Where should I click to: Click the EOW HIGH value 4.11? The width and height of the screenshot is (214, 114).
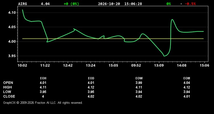click(x=139, y=87)
